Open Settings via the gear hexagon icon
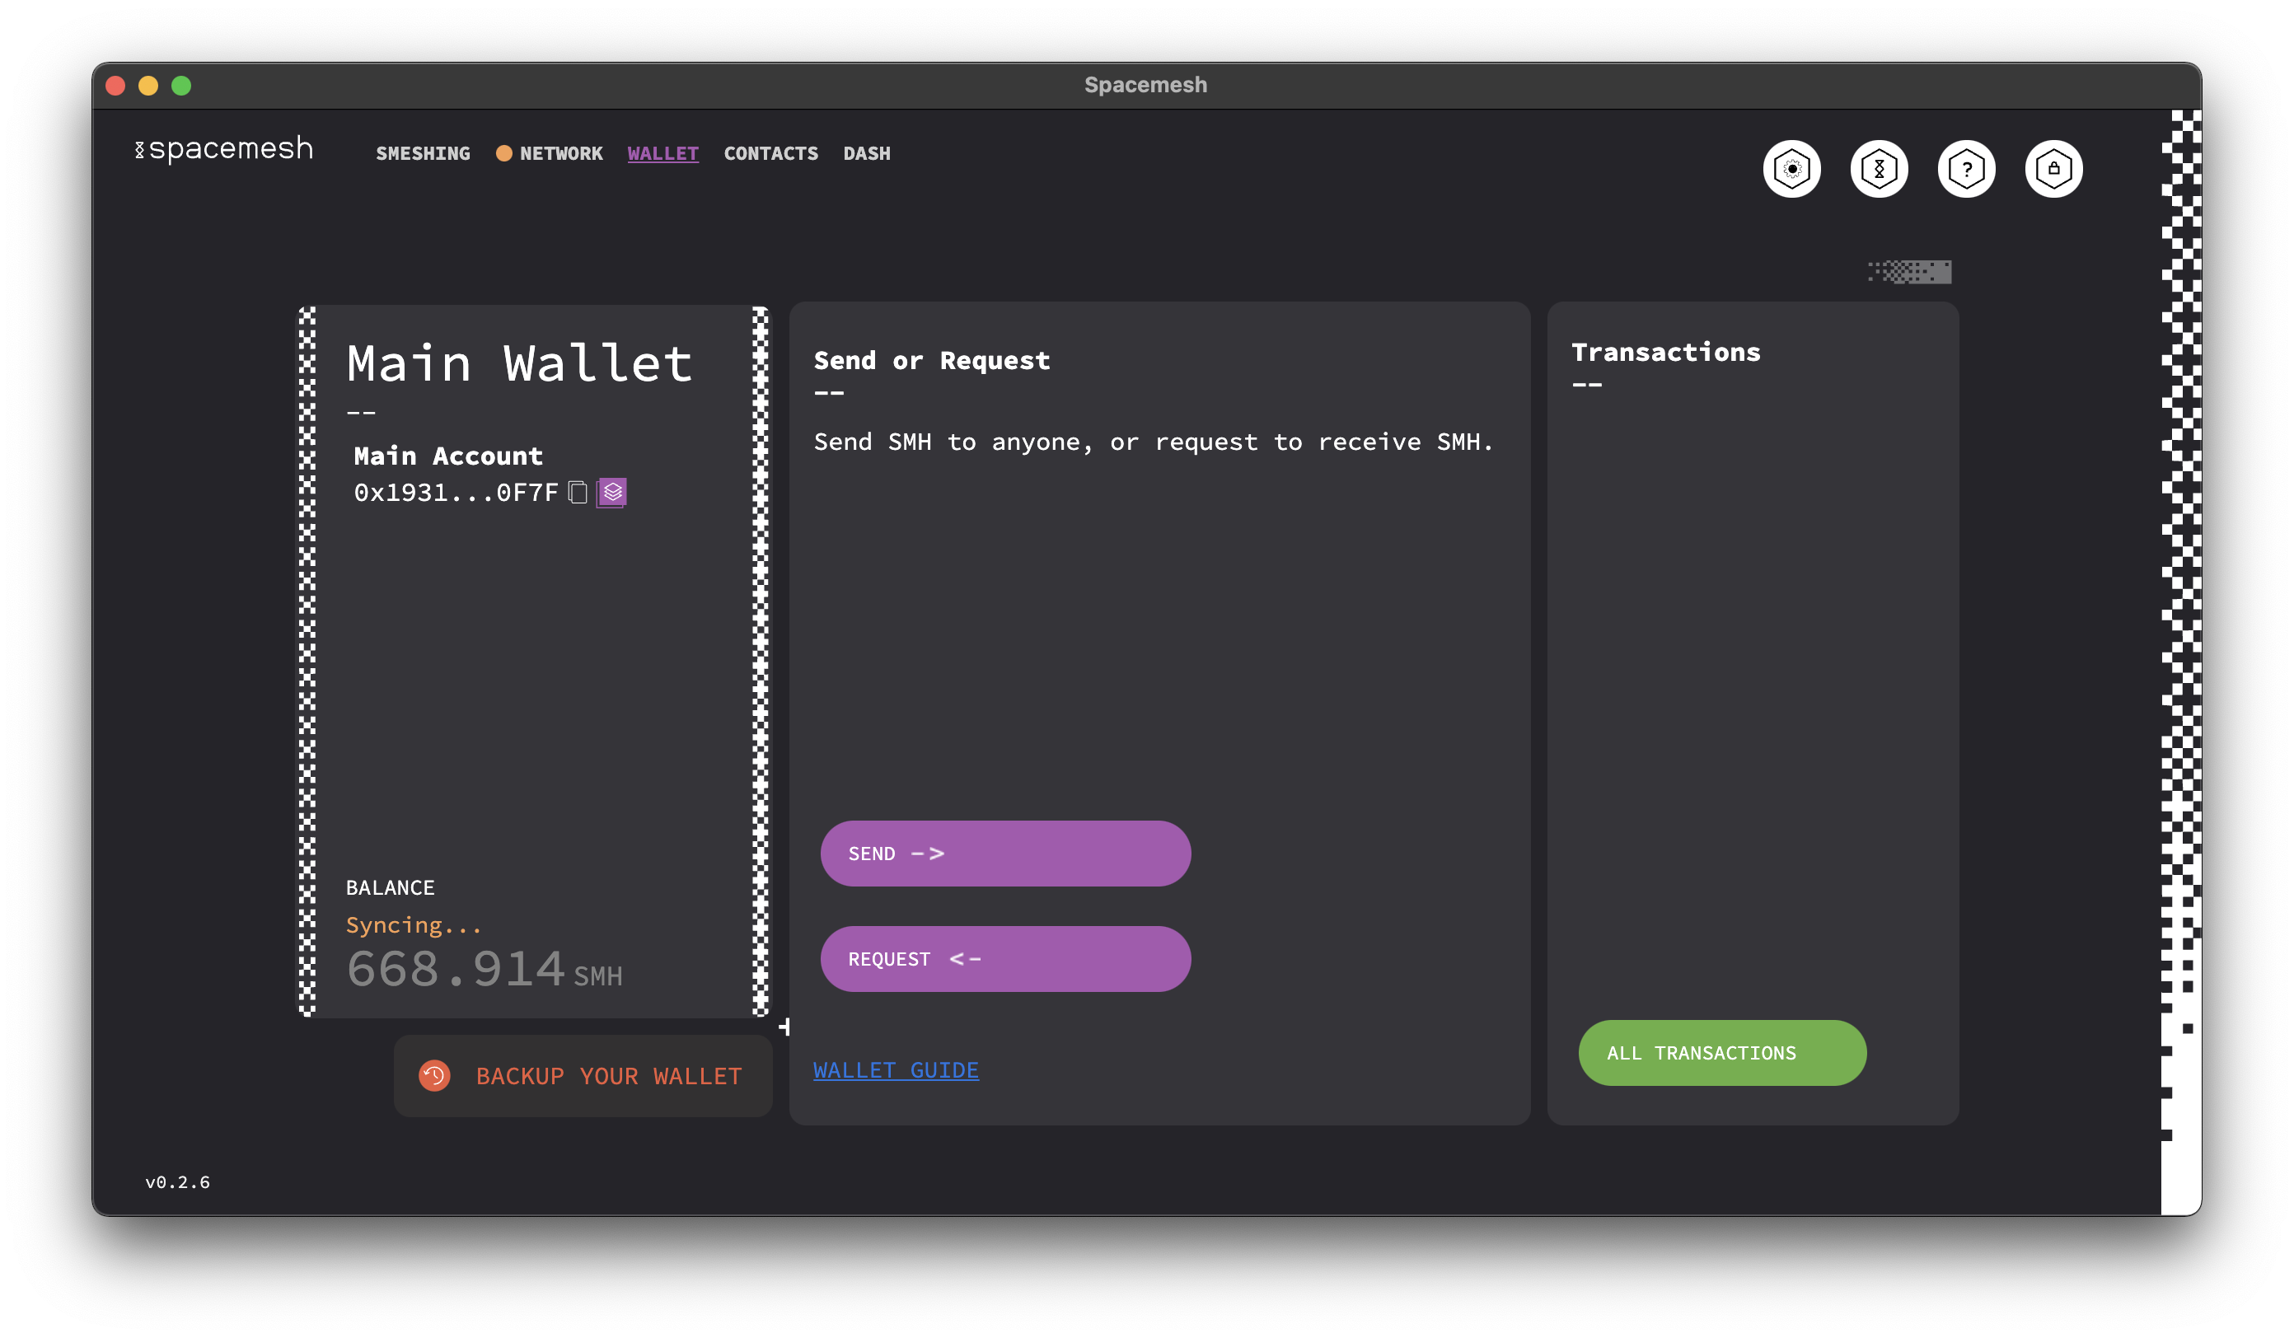The height and width of the screenshot is (1338, 2294). point(1791,168)
